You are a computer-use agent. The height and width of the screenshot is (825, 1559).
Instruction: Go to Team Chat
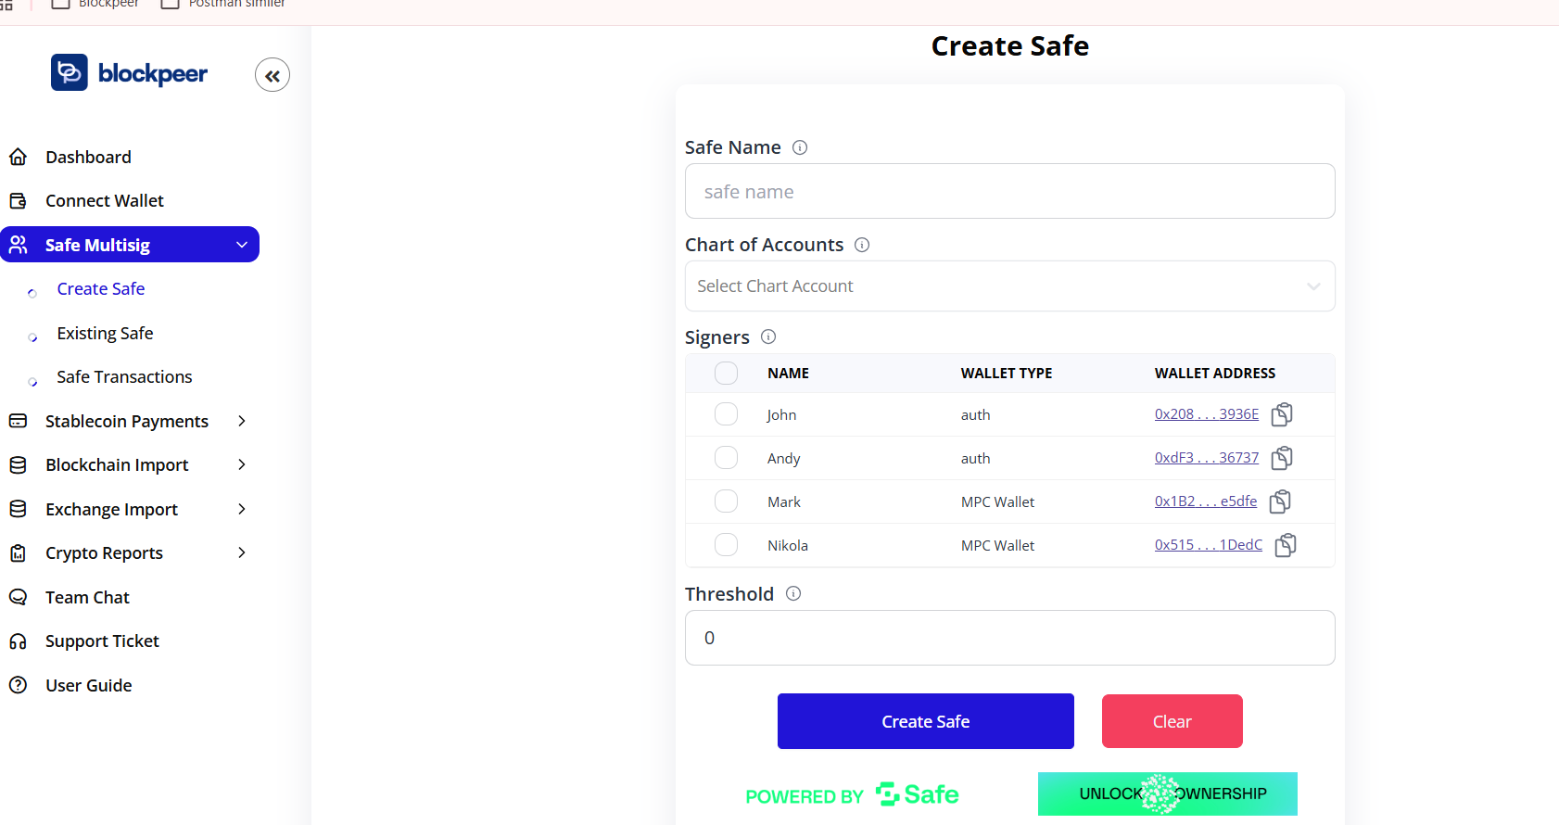coord(87,598)
